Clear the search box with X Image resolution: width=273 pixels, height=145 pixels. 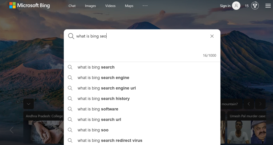point(212,36)
